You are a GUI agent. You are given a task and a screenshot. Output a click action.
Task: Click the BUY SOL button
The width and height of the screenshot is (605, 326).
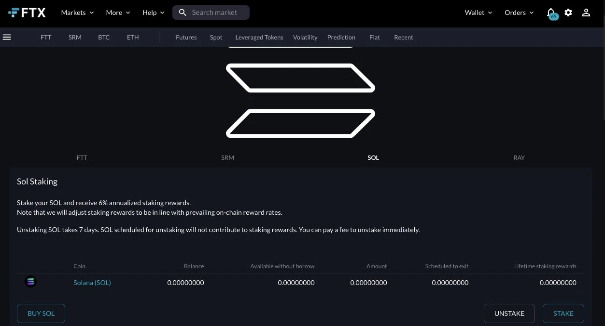click(41, 313)
